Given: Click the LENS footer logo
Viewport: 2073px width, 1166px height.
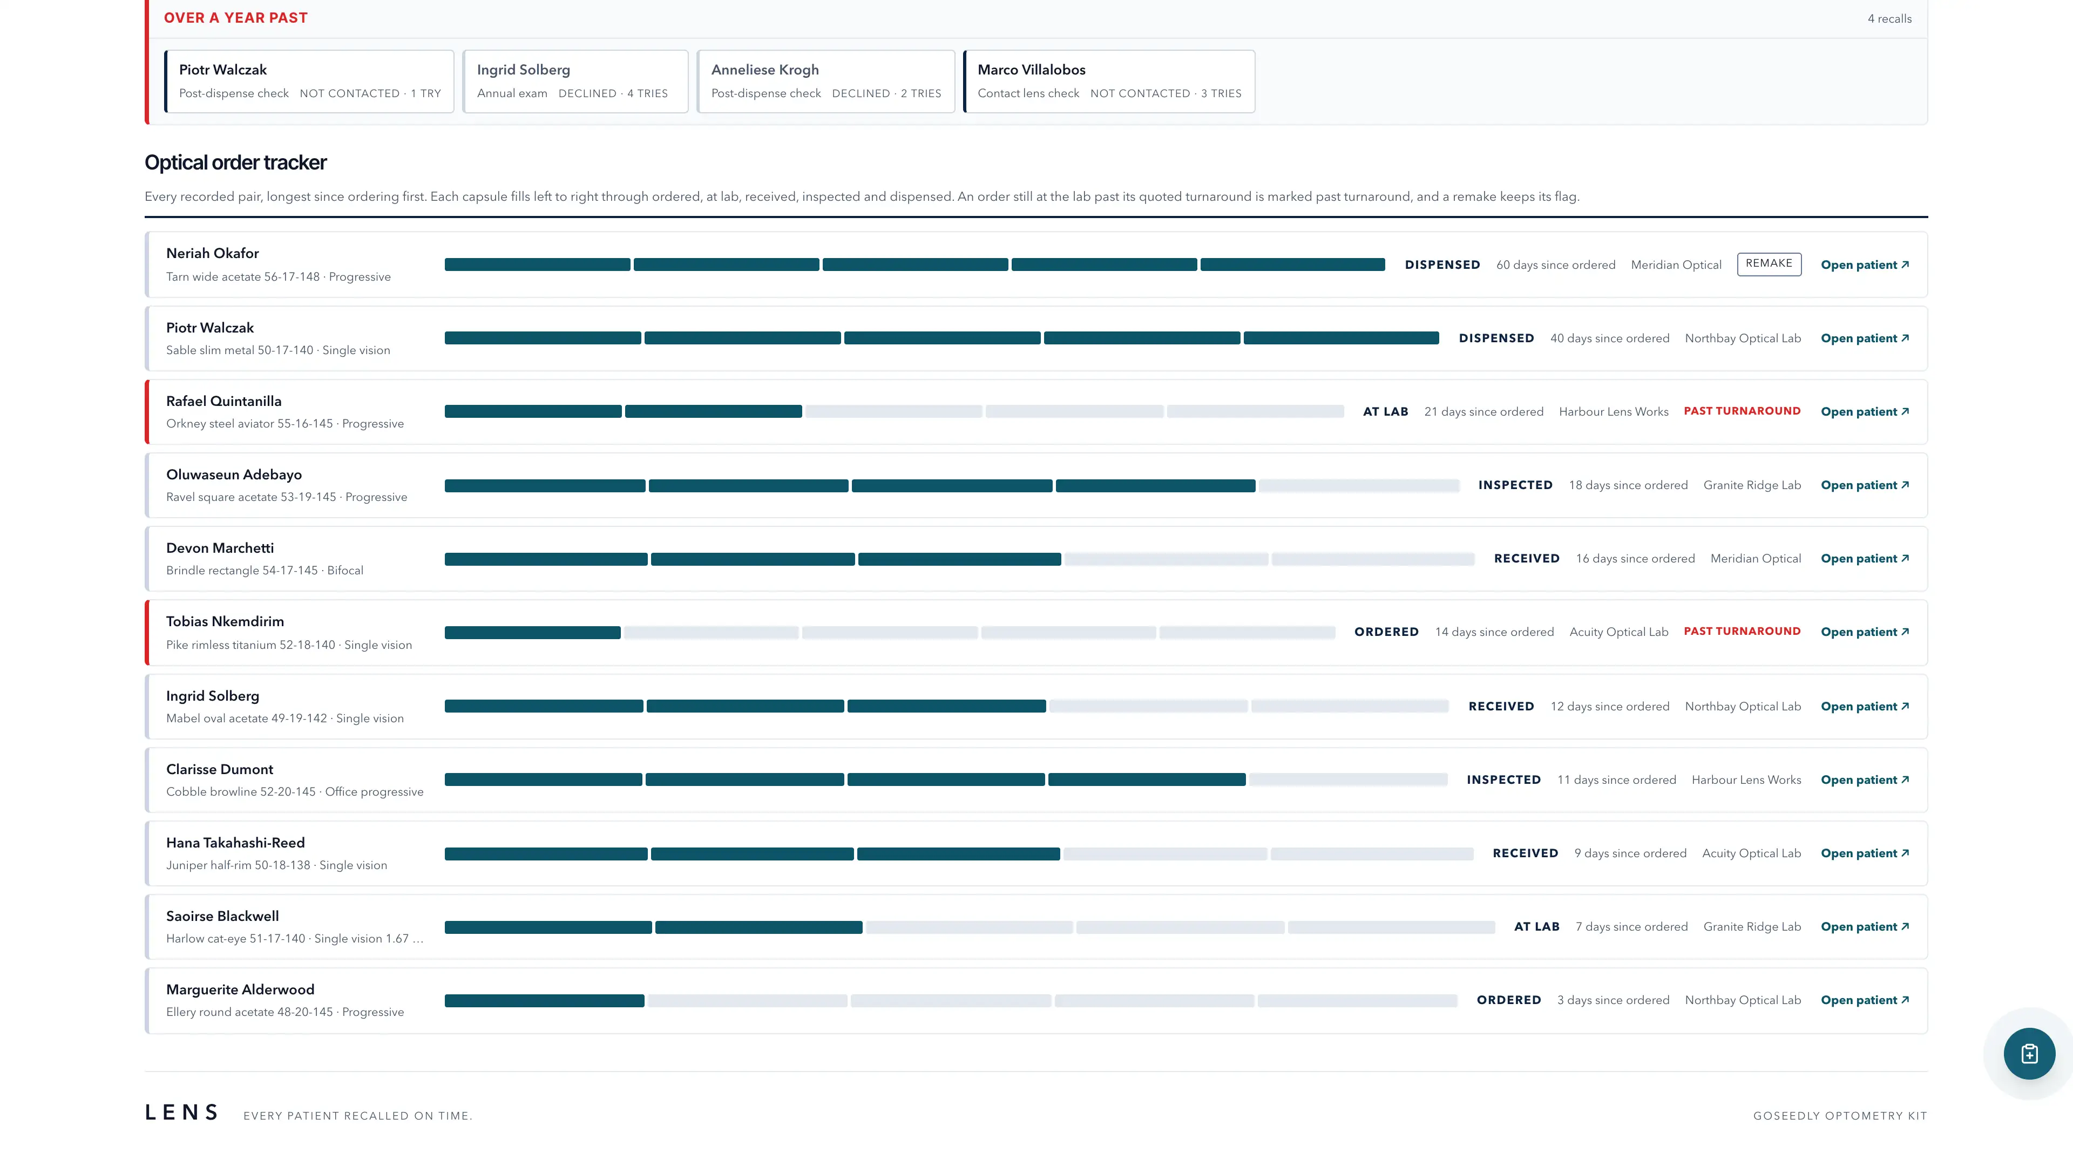Looking at the screenshot, I should 182,1112.
